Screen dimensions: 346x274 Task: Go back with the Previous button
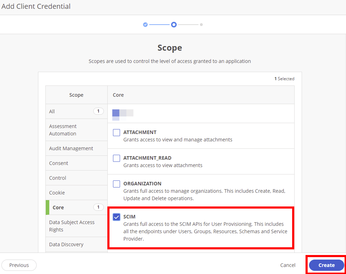pyautogui.click(x=19, y=265)
